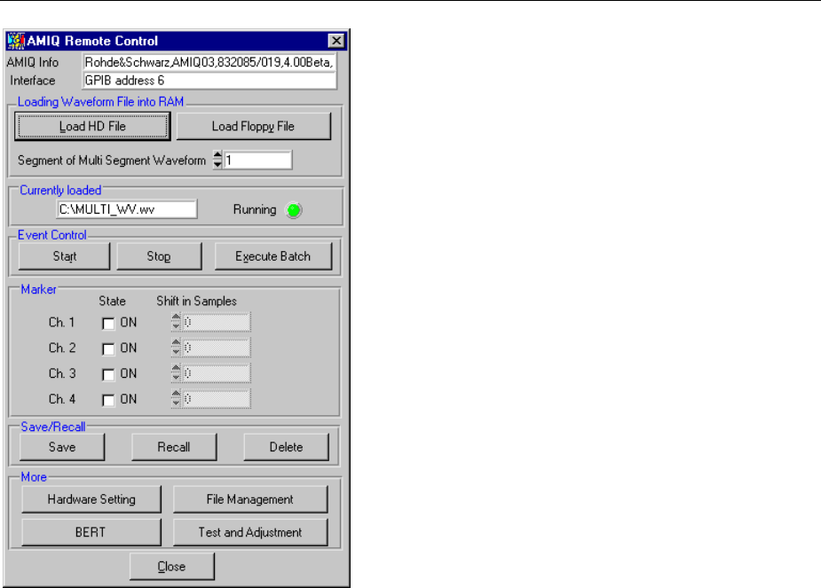This screenshot has height=588, width=821.
Task: Click the 'Interface' label
Action: [33, 81]
